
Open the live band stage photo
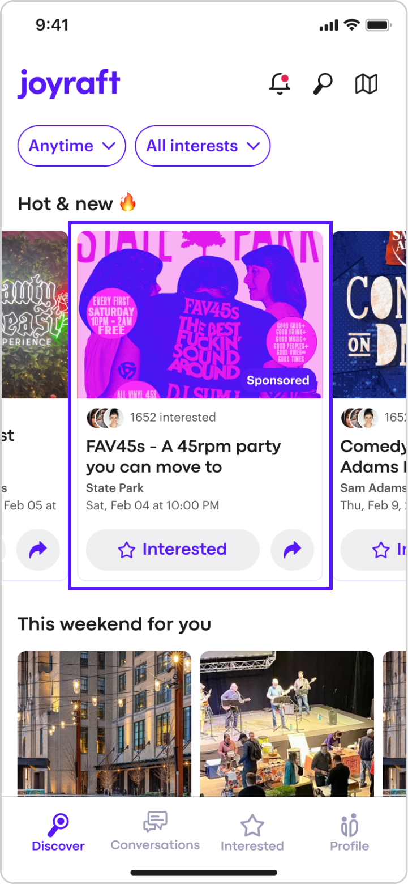(287, 724)
